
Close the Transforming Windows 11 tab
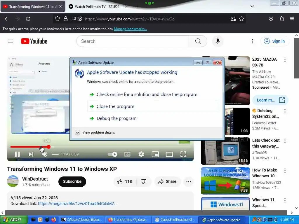point(60,6)
